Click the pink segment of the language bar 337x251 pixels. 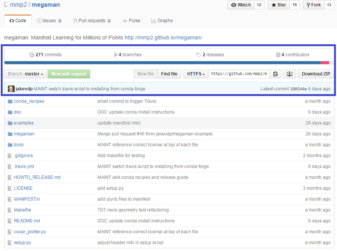click(x=325, y=62)
